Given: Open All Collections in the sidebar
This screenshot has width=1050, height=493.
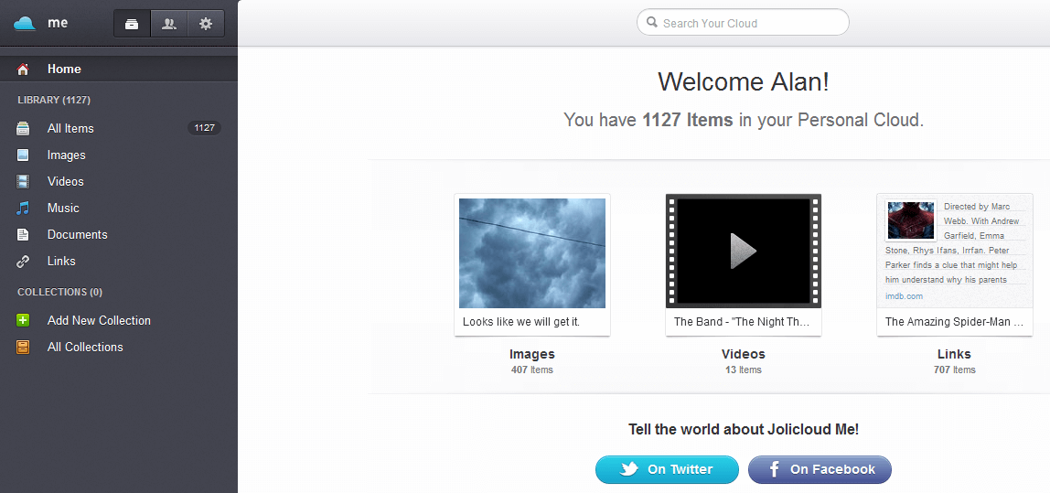Looking at the screenshot, I should tap(85, 348).
